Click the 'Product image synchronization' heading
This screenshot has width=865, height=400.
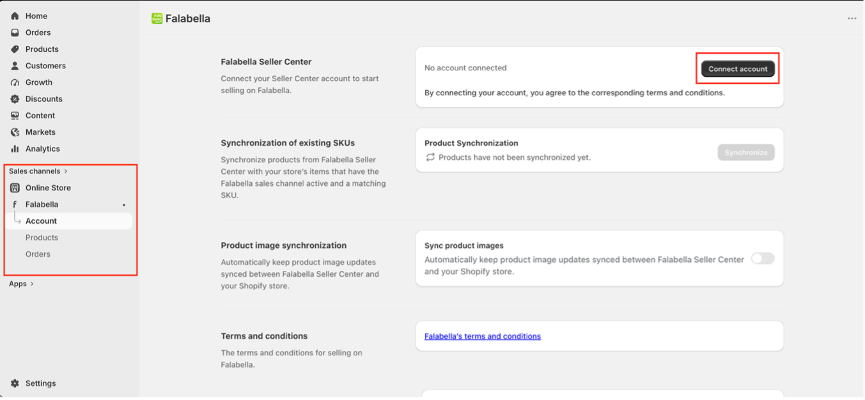click(284, 245)
